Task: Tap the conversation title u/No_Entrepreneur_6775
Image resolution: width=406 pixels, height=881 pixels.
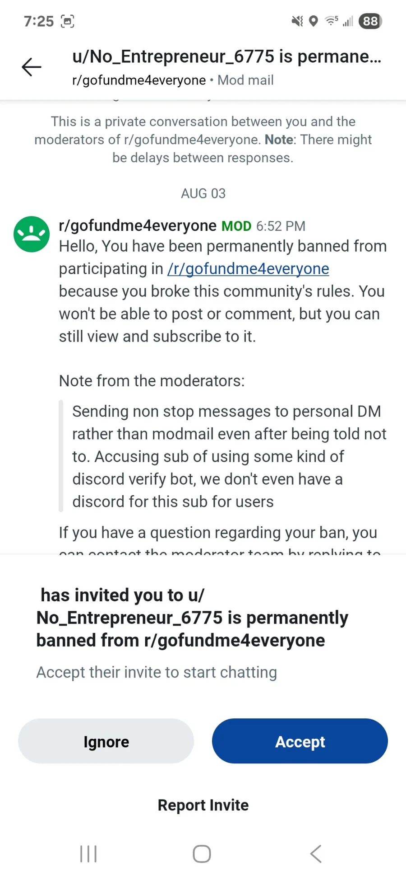Action: pyautogui.click(x=227, y=56)
